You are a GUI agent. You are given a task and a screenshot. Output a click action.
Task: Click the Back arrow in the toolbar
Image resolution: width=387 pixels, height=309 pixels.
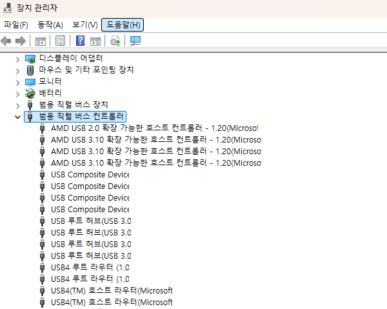(6, 41)
